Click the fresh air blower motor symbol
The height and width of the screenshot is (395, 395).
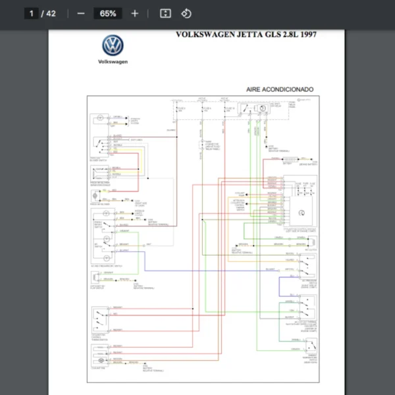[x=97, y=197]
